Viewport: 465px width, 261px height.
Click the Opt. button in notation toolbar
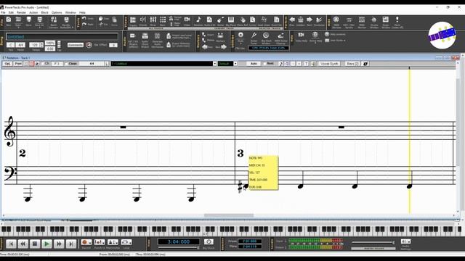[x=7, y=64]
